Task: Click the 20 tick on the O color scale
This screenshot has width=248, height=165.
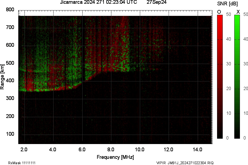Action: point(229,88)
